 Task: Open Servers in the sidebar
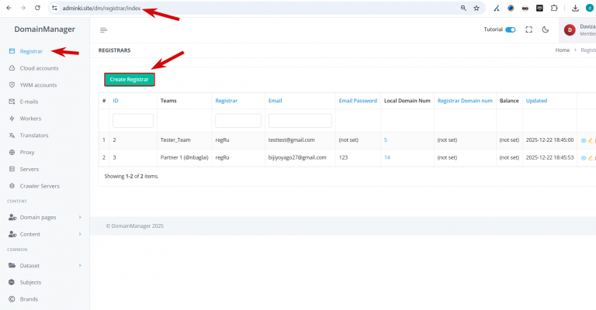(29, 169)
